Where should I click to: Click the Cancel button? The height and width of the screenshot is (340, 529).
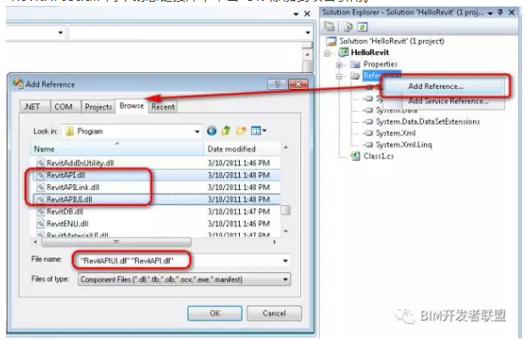tap(274, 314)
